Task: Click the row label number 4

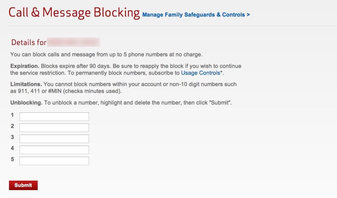Action: tap(12, 148)
